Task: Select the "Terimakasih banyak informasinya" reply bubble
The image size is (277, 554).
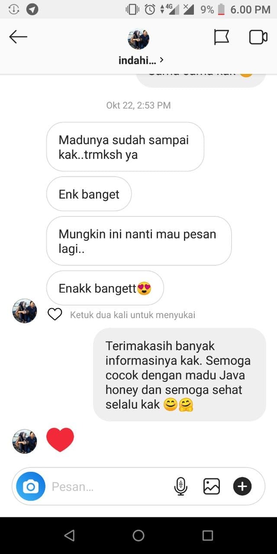Action: click(x=180, y=375)
